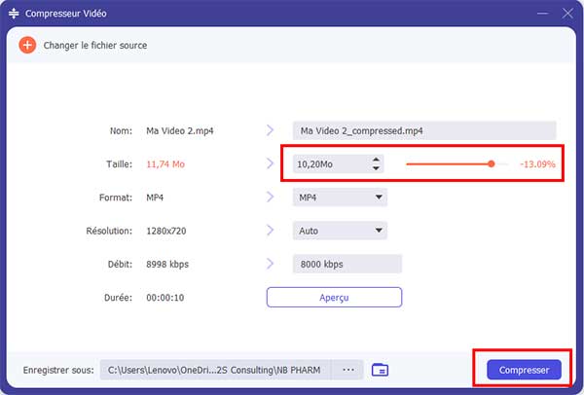Click the size slider handle
Viewport: 584px width, 395px height.
point(492,163)
